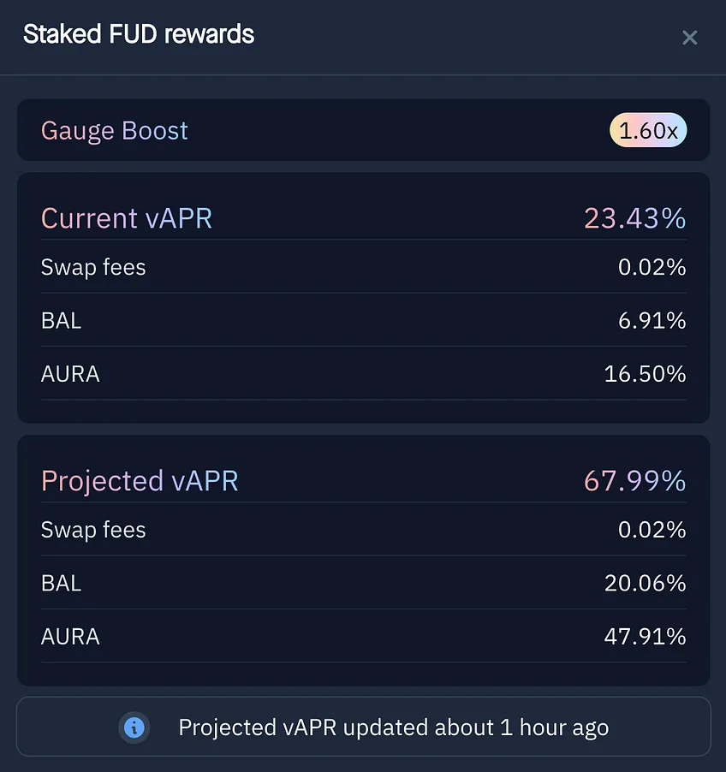Click the Projected vAPR heading

click(x=140, y=481)
